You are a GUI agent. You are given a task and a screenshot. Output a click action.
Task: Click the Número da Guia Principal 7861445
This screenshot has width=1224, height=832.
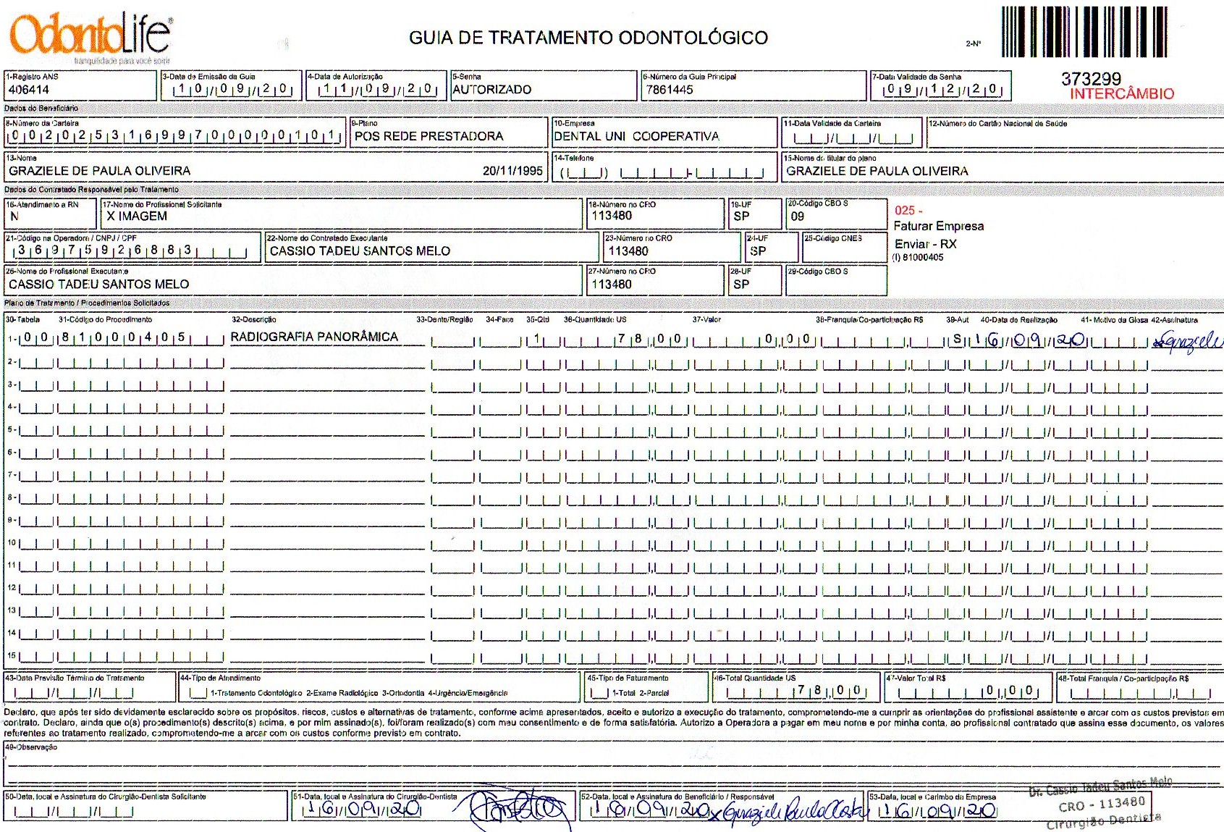(754, 85)
